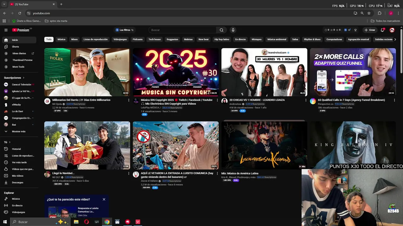Select the En directo filter chip

tap(240, 40)
